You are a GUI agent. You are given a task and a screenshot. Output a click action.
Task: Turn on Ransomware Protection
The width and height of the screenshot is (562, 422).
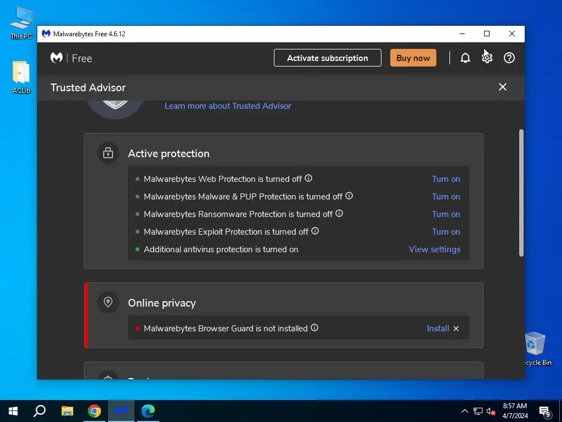coord(446,214)
